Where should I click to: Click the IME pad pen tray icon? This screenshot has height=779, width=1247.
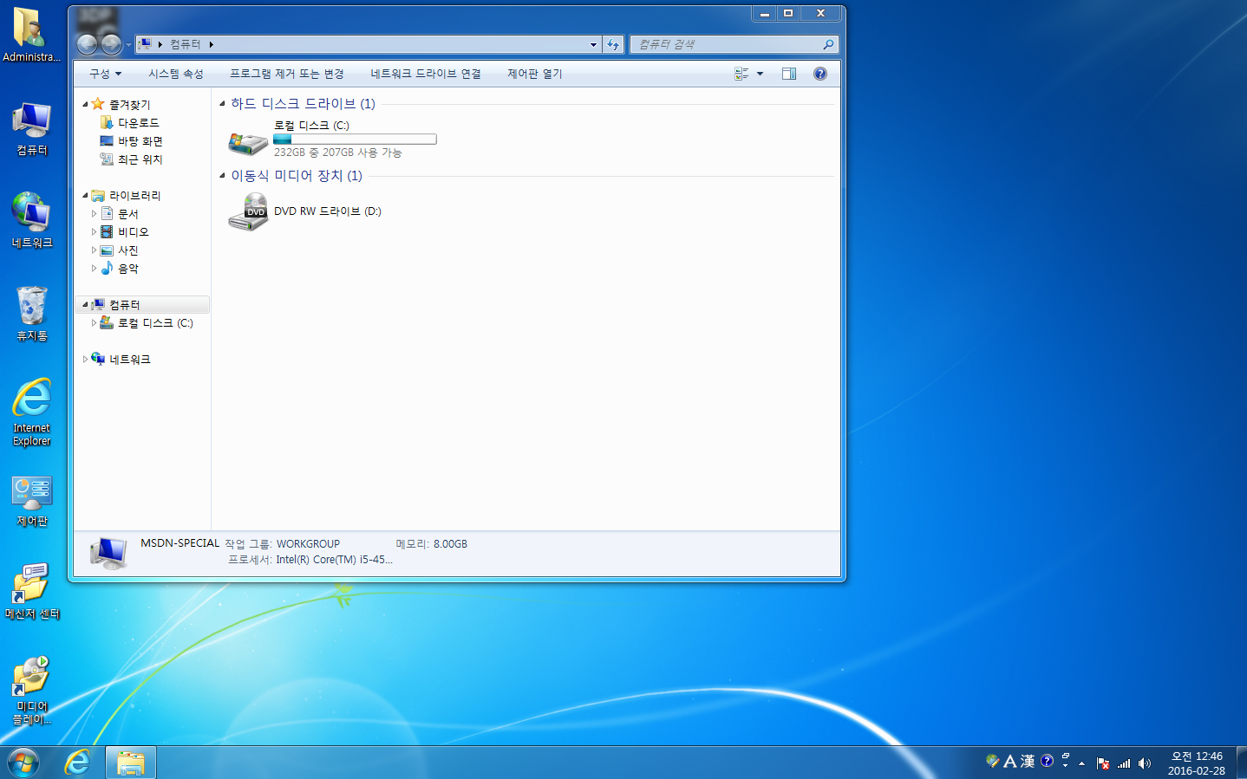[992, 761]
